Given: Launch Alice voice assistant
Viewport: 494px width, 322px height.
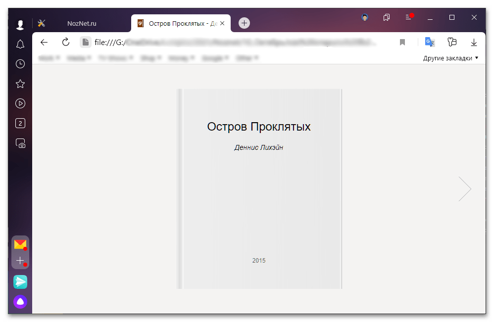Looking at the screenshot, I should click(20, 302).
